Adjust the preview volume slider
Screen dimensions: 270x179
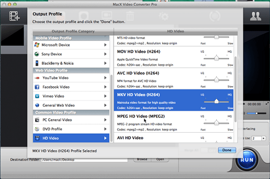(256, 113)
